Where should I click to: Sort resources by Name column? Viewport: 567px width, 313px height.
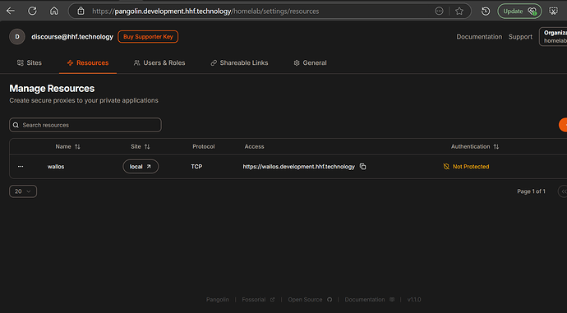[x=67, y=146]
